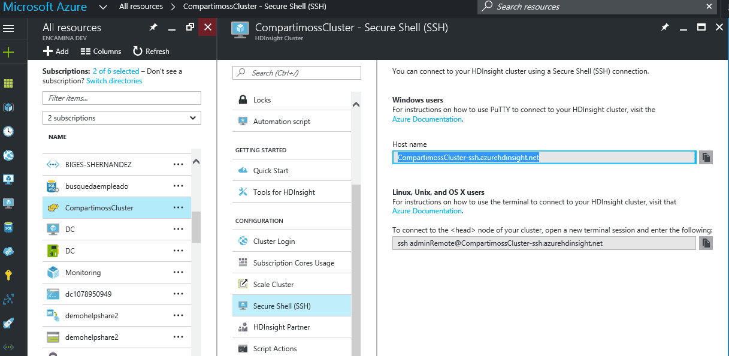Open more options for Monitoring row

pos(178,272)
